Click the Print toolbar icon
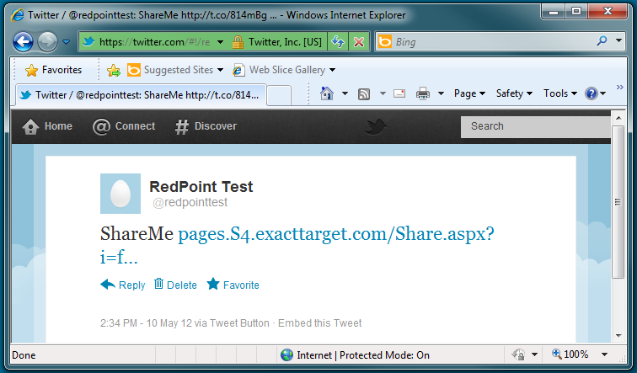 point(423,93)
